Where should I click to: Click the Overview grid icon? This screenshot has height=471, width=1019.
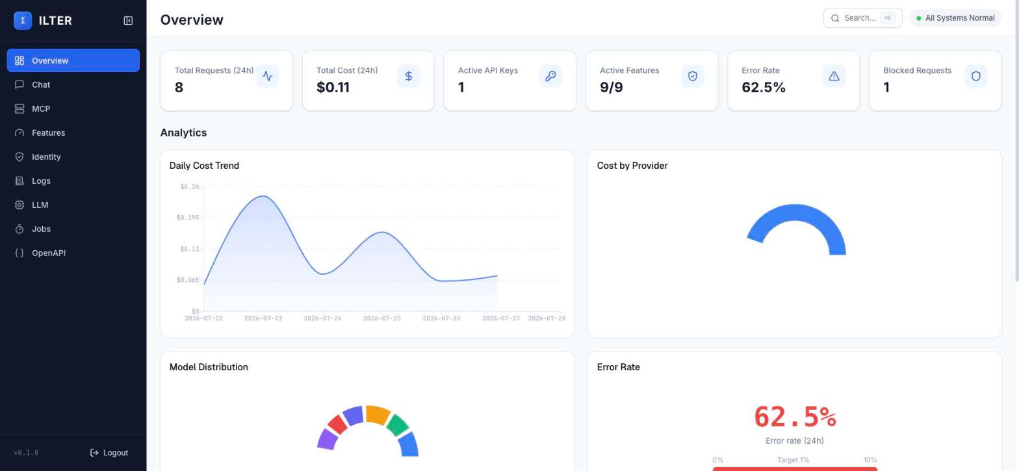pos(19,60)
